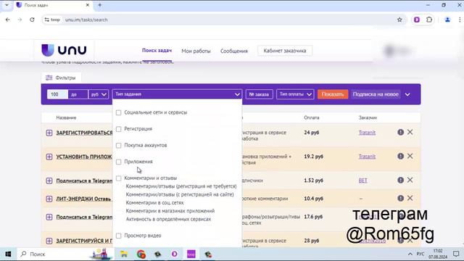Open the BET customer link

[x=362, y=181]
